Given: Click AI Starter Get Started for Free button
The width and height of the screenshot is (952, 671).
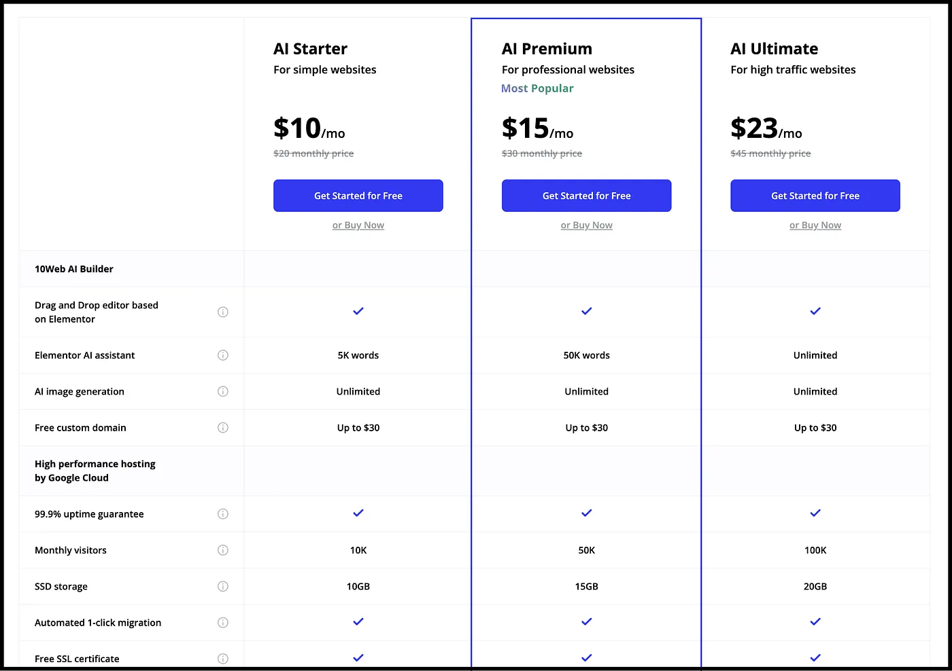Looking at the screenshot, I should pos(358,196).
